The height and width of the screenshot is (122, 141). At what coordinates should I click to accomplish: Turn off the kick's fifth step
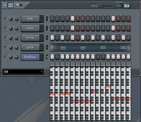click(x=72, y=18)
